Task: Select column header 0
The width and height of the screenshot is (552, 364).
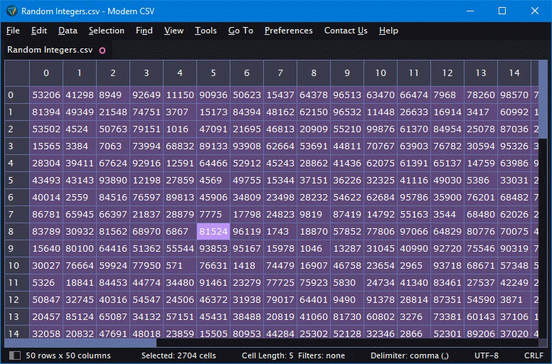Action: (x=46, y=73)
